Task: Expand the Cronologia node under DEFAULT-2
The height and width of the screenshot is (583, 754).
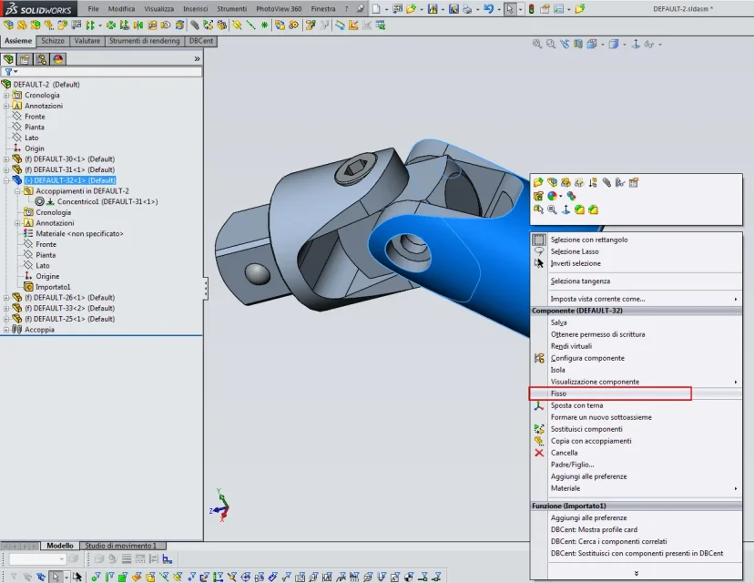Action: [x=6, y=96]
